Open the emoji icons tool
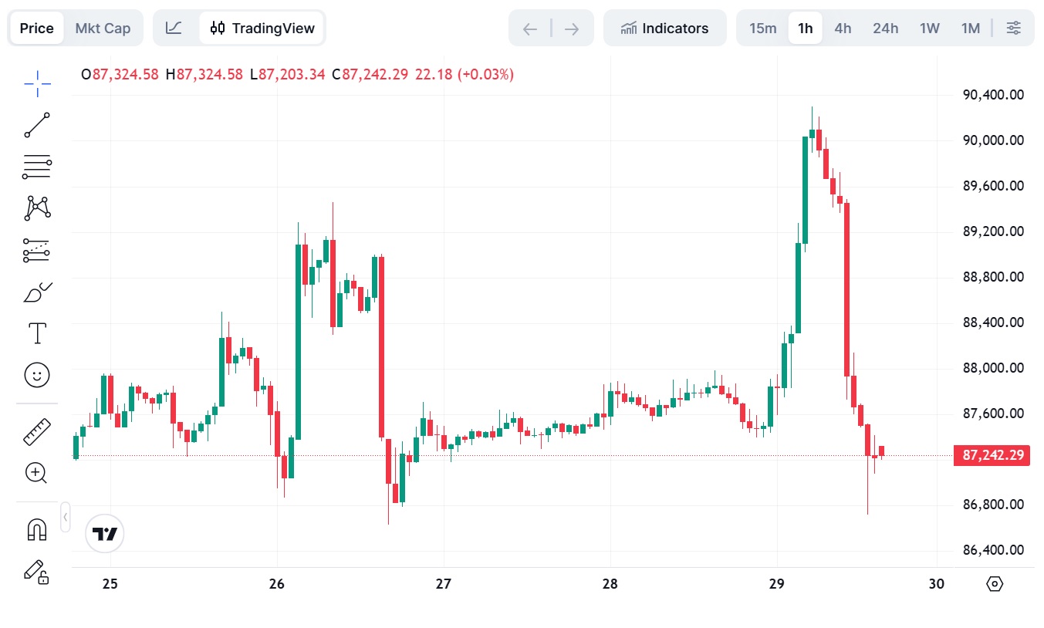1044x628 pixels. [36, 375]
